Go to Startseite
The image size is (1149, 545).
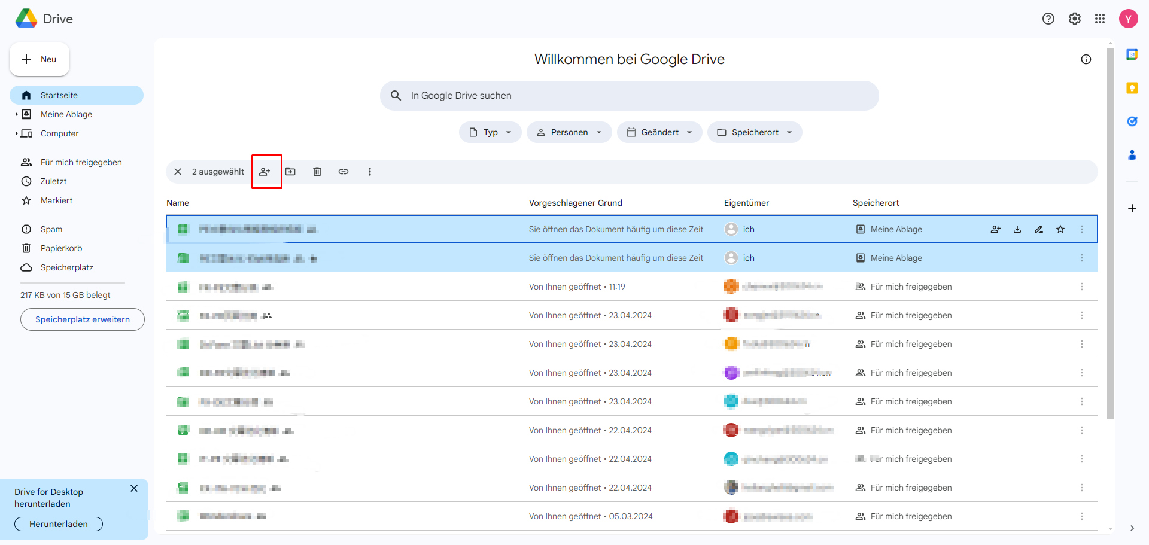(x=77, y=95)
